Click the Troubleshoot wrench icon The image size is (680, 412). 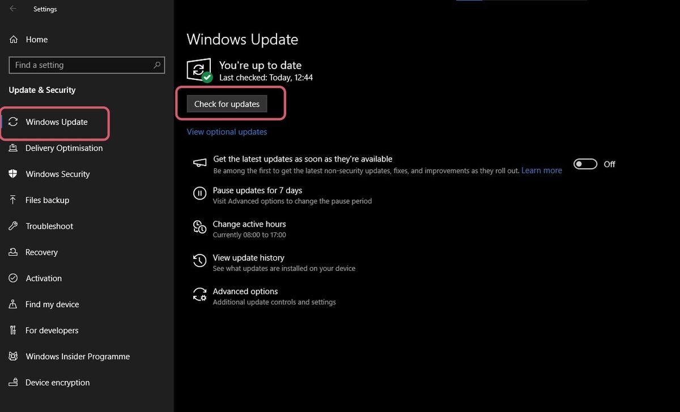click(x=13, y=226)
